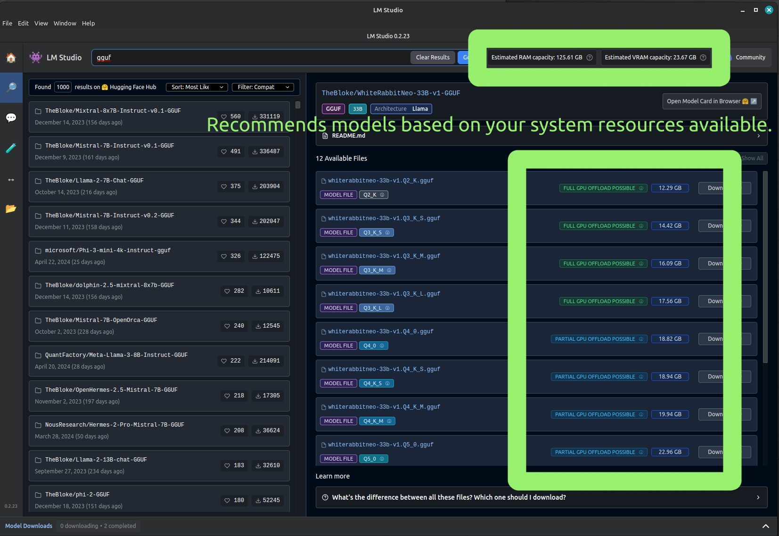This screenshot has width=779, height=536.
Task: Select the magnifying glass Search sidebar icon
Action: 11,88
